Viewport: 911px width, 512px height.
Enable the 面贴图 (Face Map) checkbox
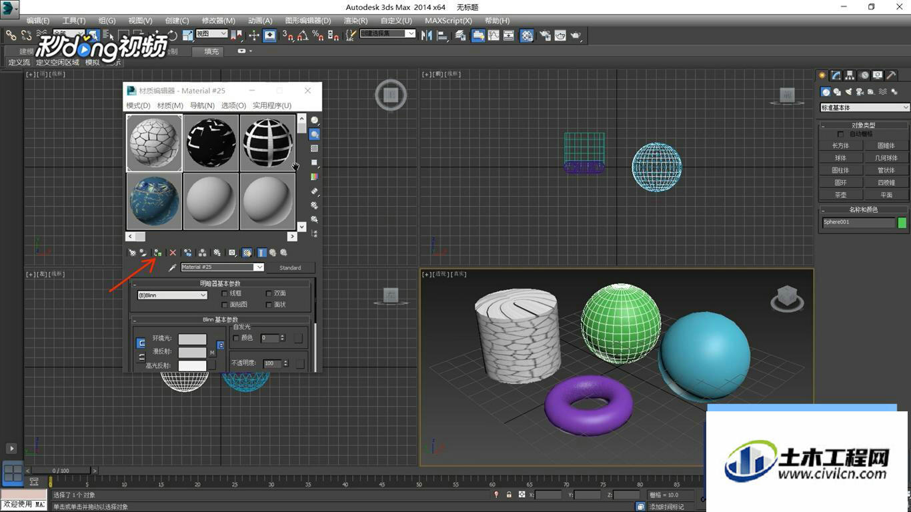pyautogui.click(x=225, y=305)
